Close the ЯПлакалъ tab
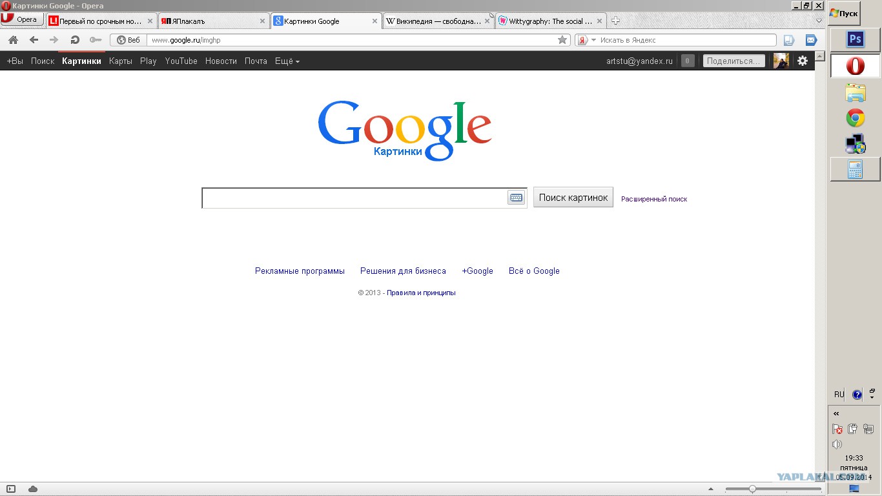This screenshot has height=496, width=882. pyautogui.click(x=262, y=21)
